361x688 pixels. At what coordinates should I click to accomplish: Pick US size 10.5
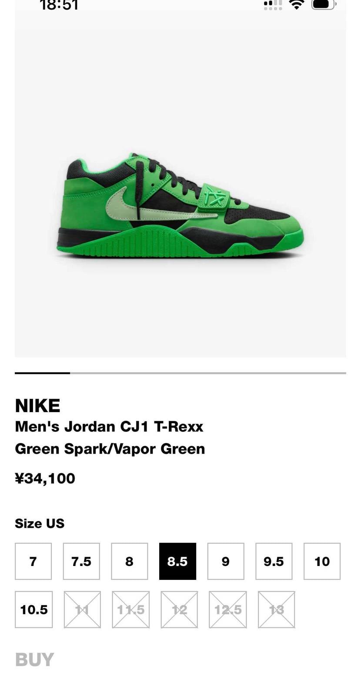[x=33, y=610]
